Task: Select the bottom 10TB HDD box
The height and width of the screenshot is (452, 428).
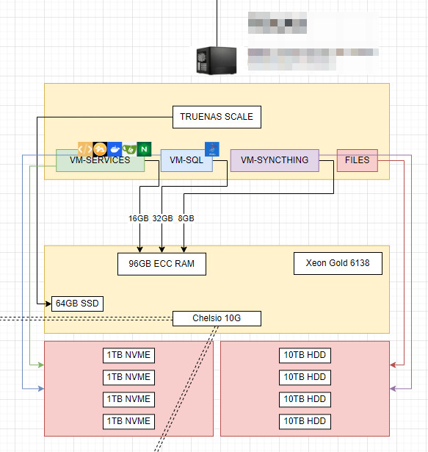Action: point(305,421)
